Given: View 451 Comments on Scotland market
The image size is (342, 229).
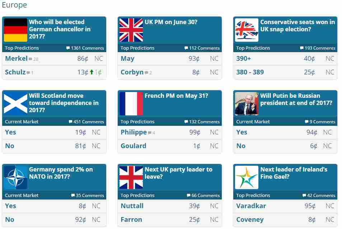Looking at the screenshot, I should click(x=86, y=122).
